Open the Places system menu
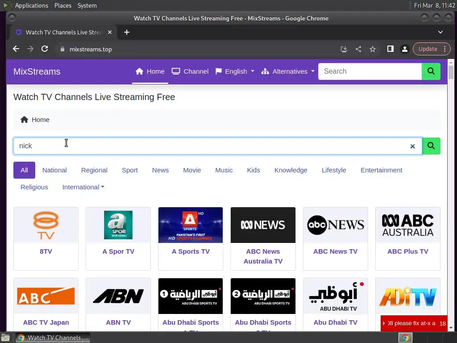Viewport: 457px width, 343px height. (x=63, y=5)
